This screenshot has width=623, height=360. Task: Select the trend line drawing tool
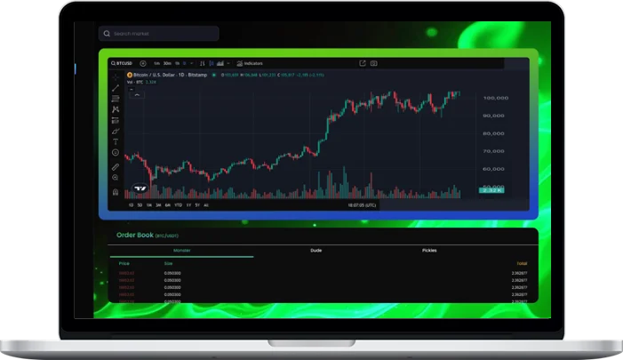(x=116, y=88)
